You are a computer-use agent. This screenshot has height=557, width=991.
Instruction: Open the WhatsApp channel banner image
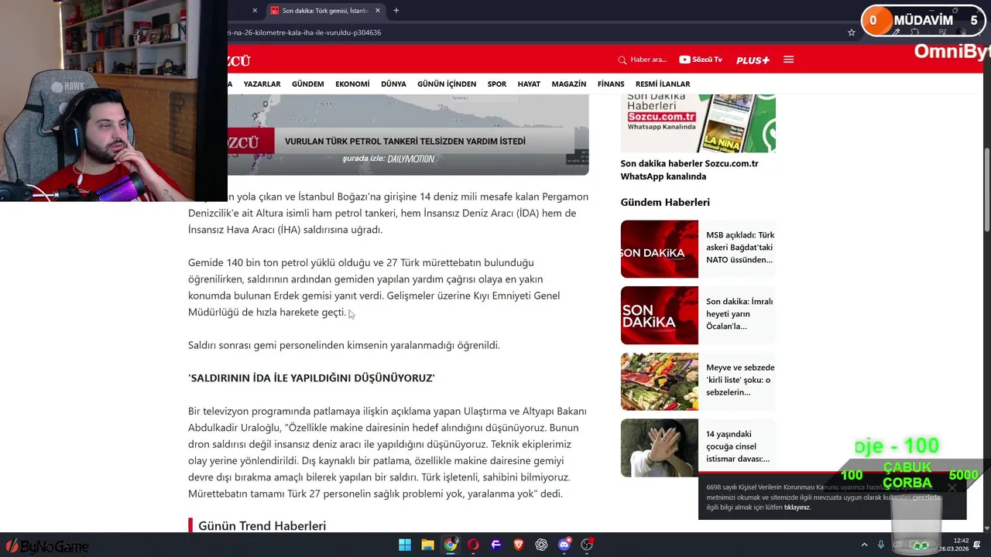click(x=698, y=123)
